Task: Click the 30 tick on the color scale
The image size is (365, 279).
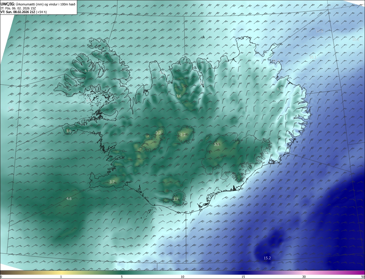Action: click(304, 277)
